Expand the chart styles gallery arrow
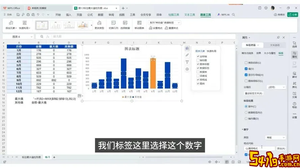The height and width of the screenshot is (168, 300). 91,25
